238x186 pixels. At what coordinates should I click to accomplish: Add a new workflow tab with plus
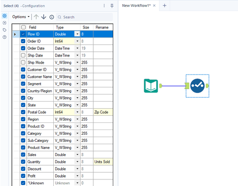click(x=165, y=6)
